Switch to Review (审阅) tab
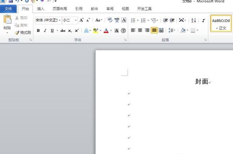The width and height of the screenshot is (233, 154). [110, 9]
